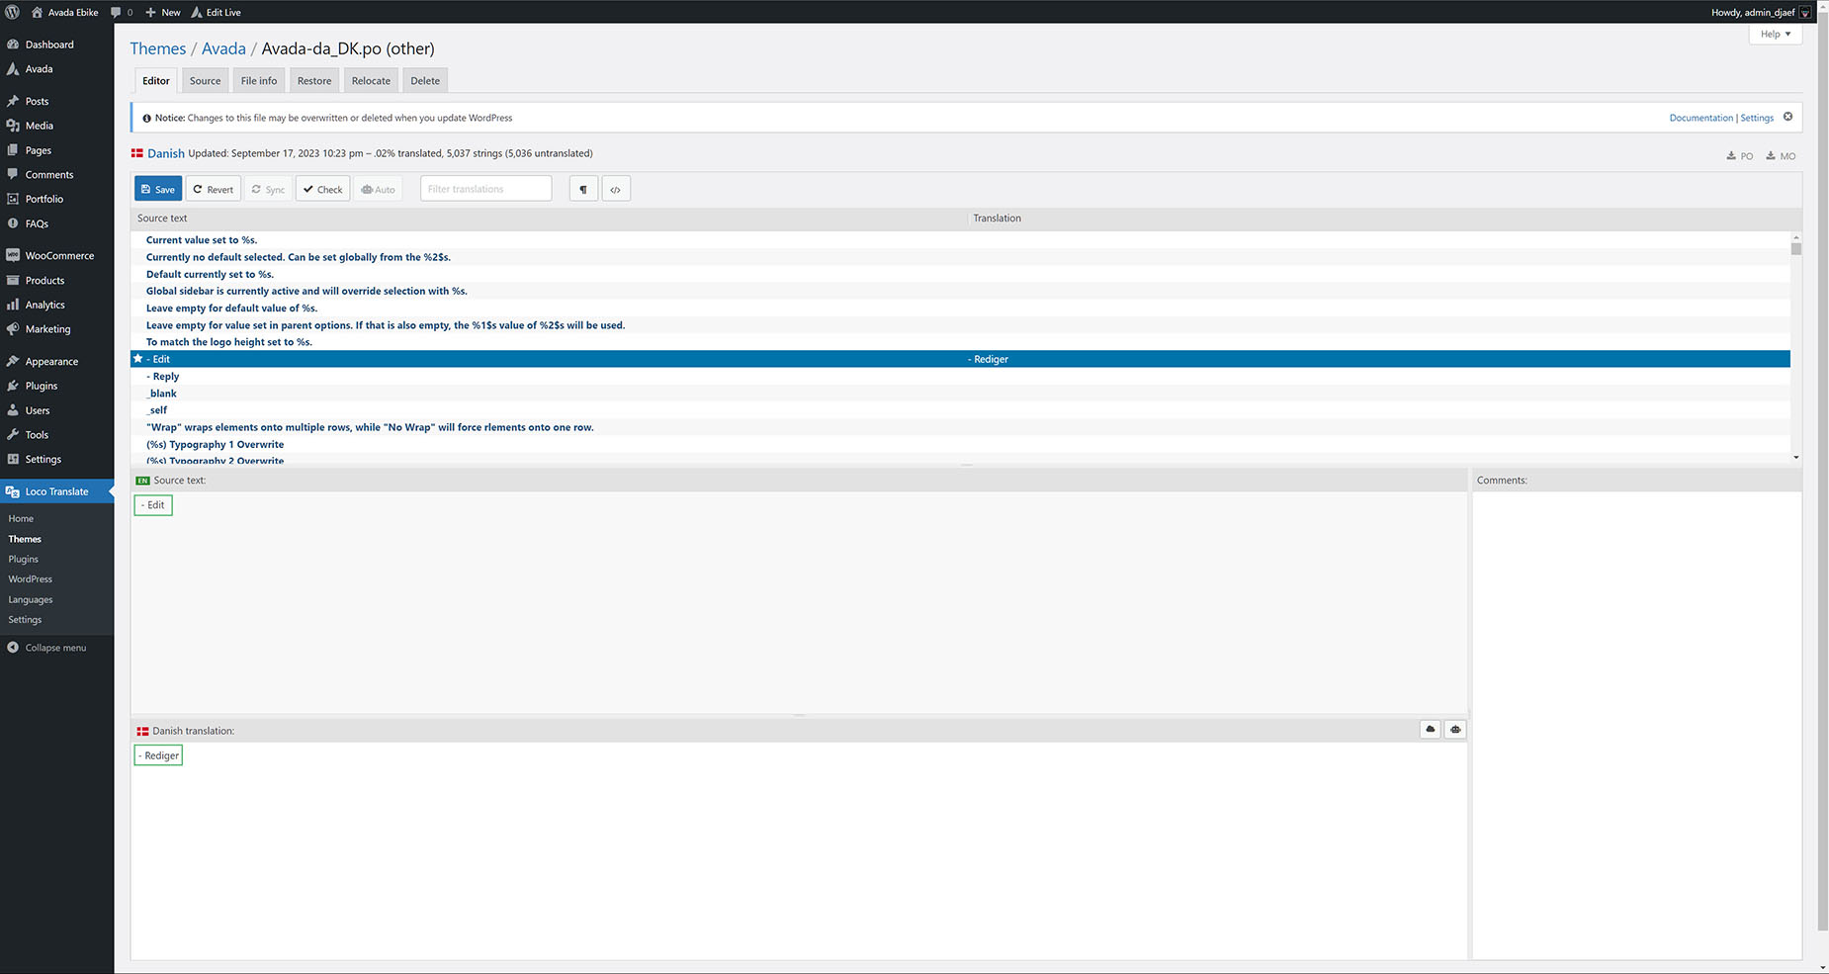
Task: Open Home under Loco Translate
Action: [x=21, y=518]
